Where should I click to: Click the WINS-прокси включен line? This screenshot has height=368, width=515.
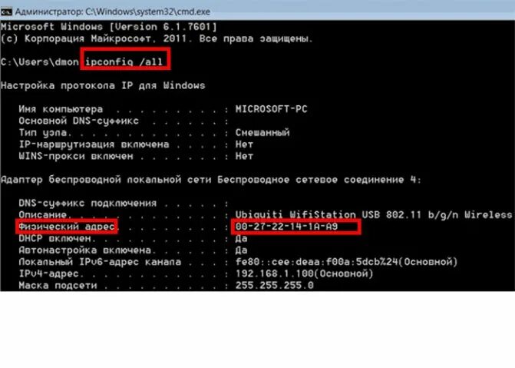(x=136, y=156)
